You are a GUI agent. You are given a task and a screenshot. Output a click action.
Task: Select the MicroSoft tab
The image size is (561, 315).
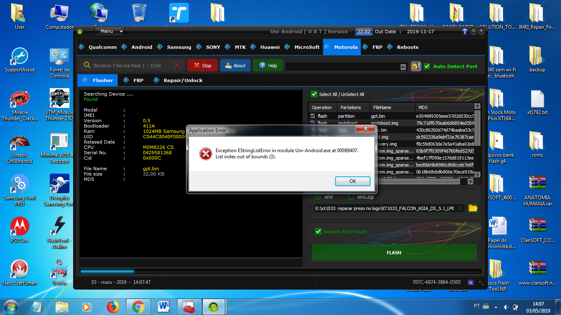[x=302, y=47]
